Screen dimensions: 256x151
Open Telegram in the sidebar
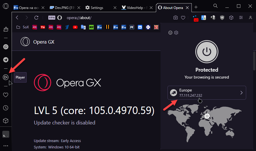click(6, 60)
